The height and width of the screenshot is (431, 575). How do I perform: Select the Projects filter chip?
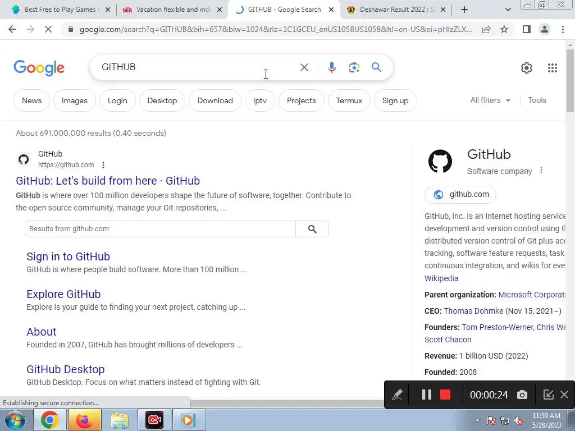(301, 100)
